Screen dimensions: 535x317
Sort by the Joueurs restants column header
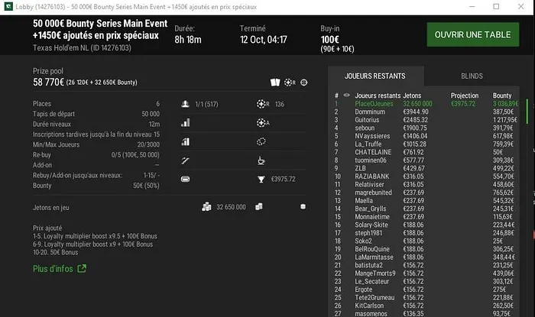378,95
